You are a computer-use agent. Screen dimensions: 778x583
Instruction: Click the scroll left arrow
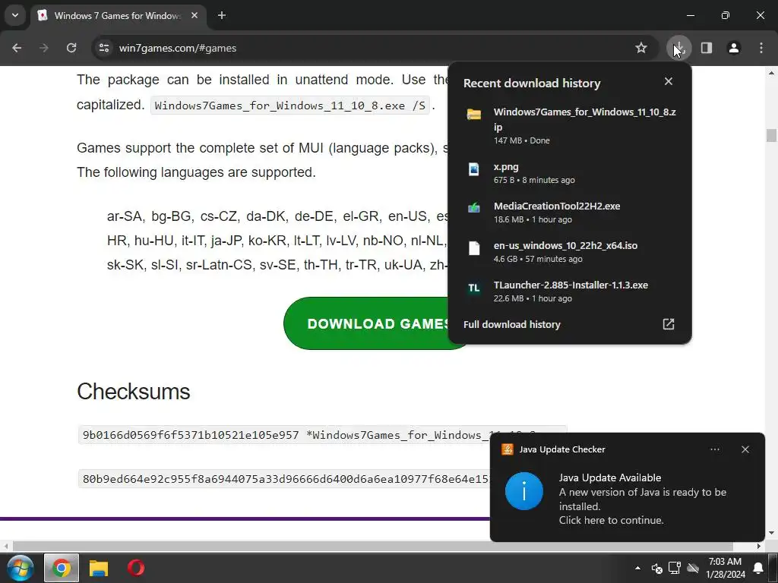click(x=5, y=547)
